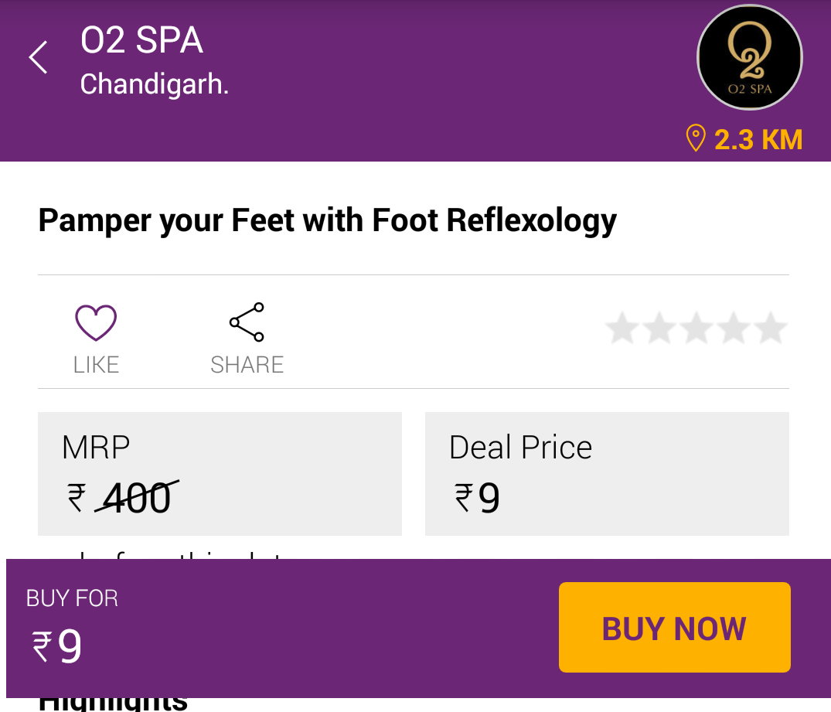831x712 pixels.
Task: Tap the Pamper your Feet deal title
Action: [328, 220]
